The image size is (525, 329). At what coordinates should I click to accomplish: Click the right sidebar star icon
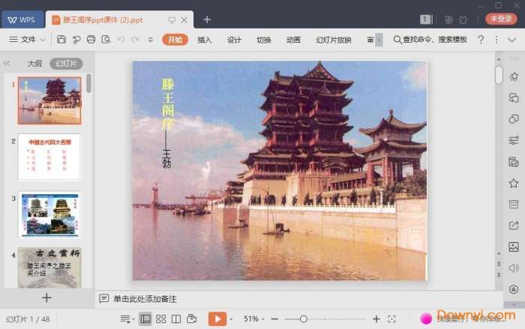(x=514, y=183)
